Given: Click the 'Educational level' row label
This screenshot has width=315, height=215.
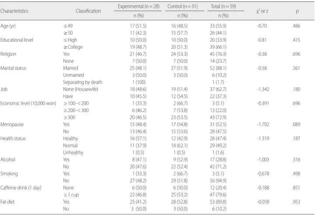Looking at the screenshot, I should (17, 40).
